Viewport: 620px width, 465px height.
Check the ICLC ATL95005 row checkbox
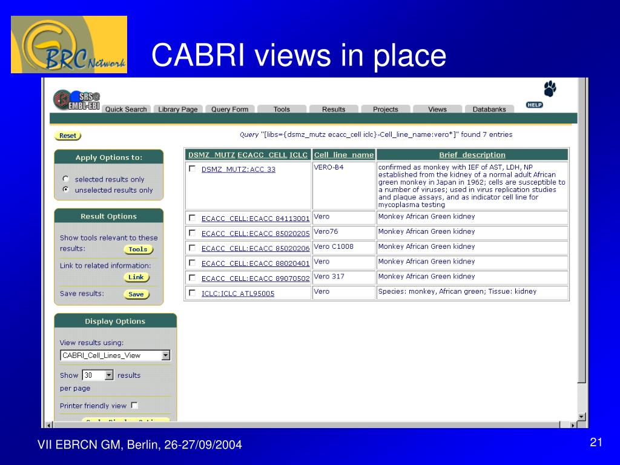(192, 293)
